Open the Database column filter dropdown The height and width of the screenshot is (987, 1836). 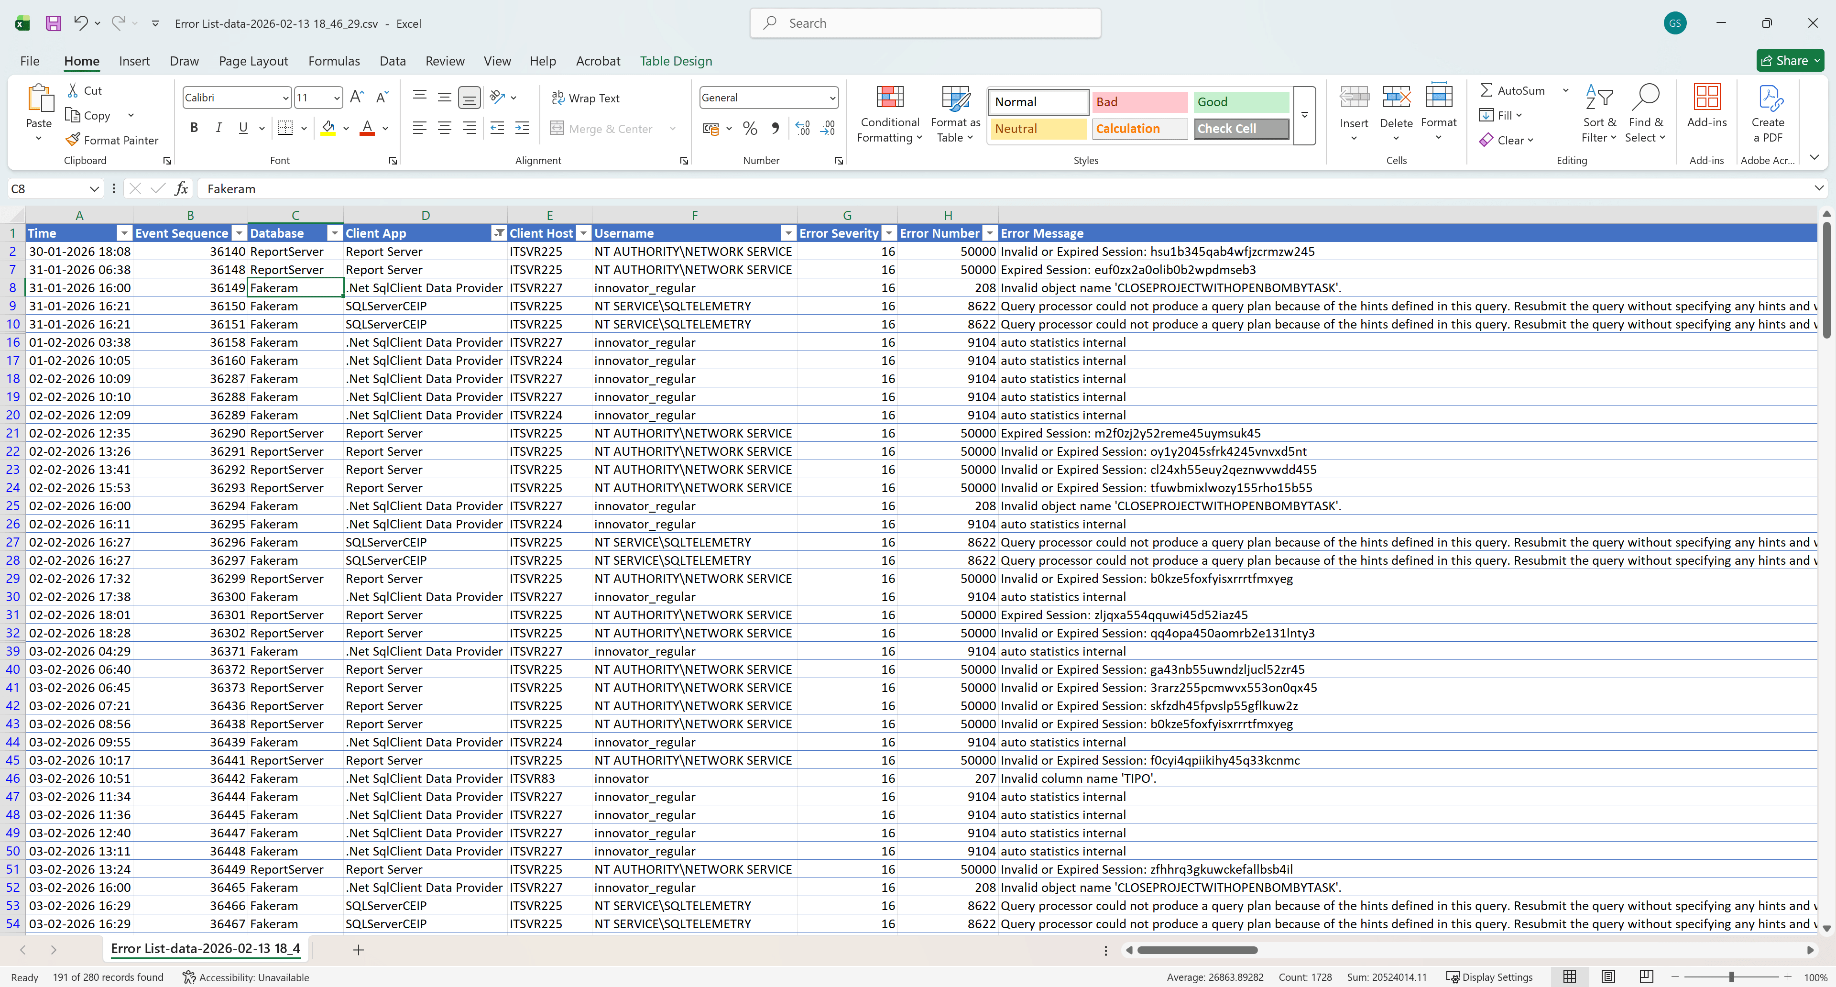click(334, 233)
